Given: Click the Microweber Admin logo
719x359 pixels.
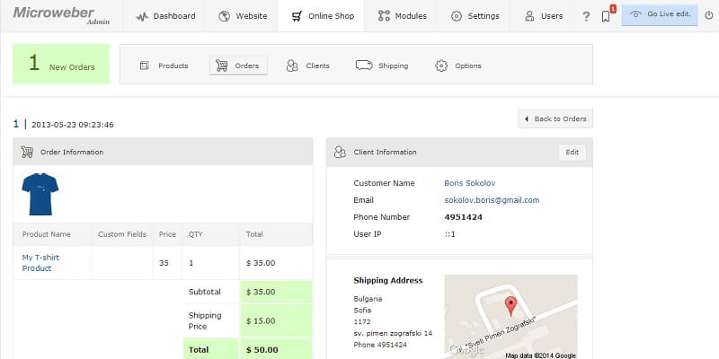Looking at the screenshot, I should tap(61, 15).
